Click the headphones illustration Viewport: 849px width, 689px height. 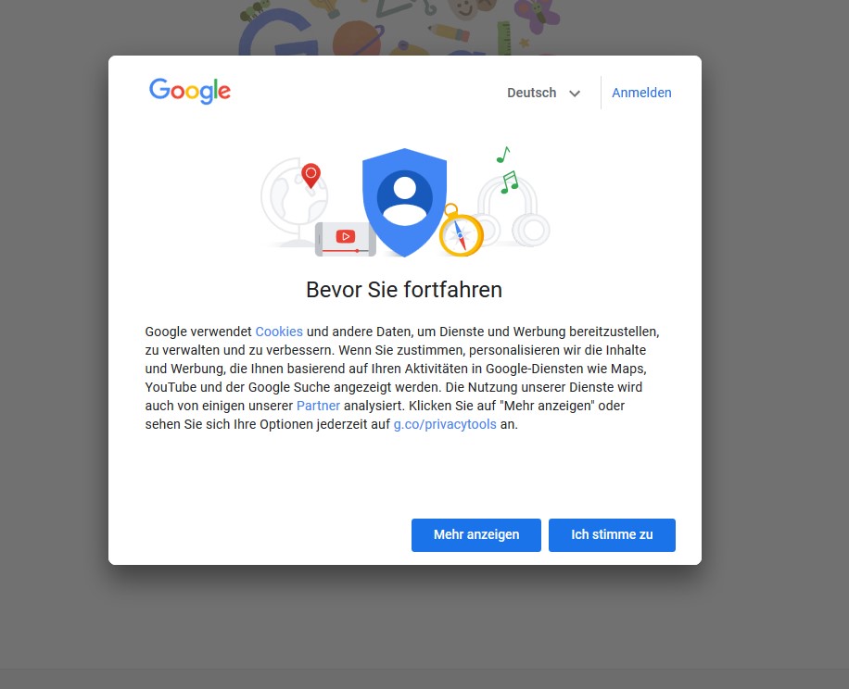coord(514,214)
